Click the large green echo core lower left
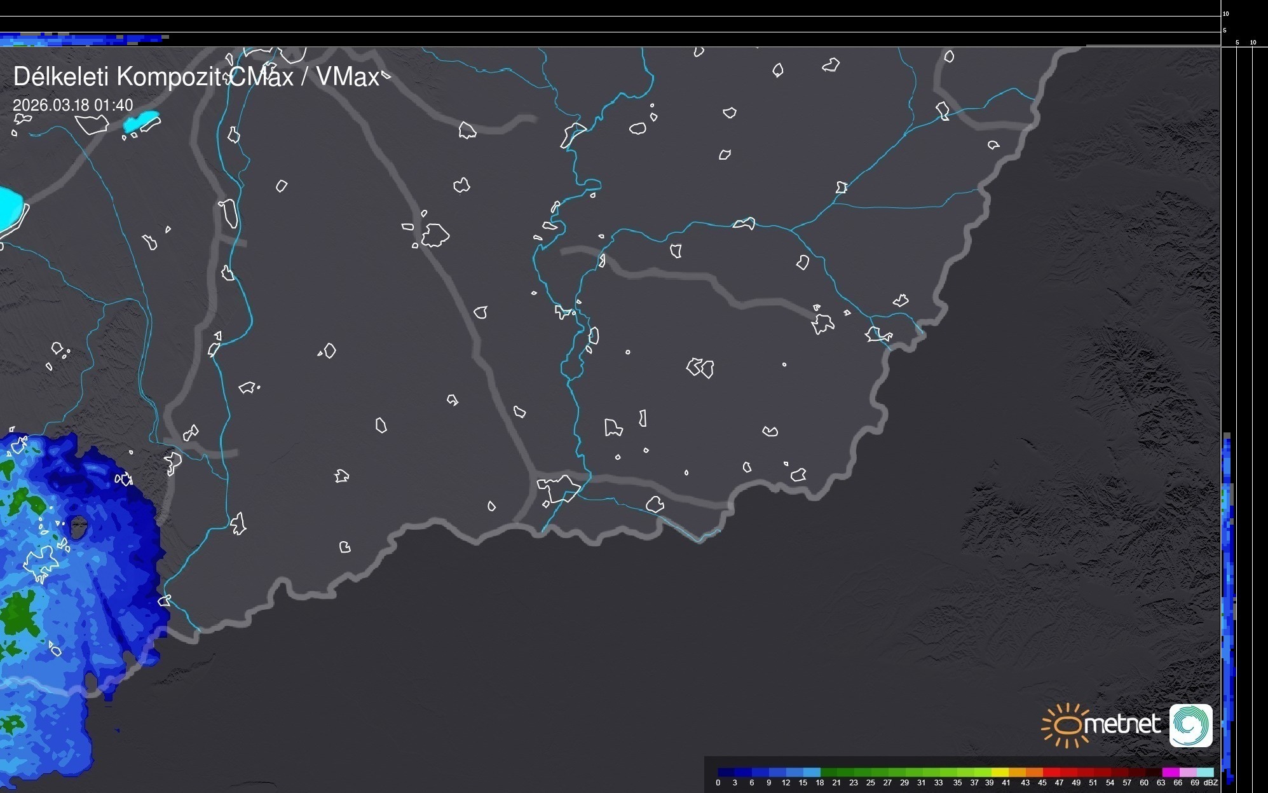The height and width of the screenshot is (793, 1268). [19, 614]
